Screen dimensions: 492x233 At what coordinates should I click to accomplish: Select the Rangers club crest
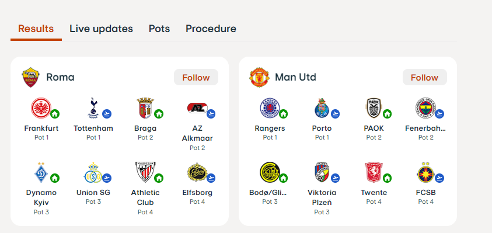[270, 108]
